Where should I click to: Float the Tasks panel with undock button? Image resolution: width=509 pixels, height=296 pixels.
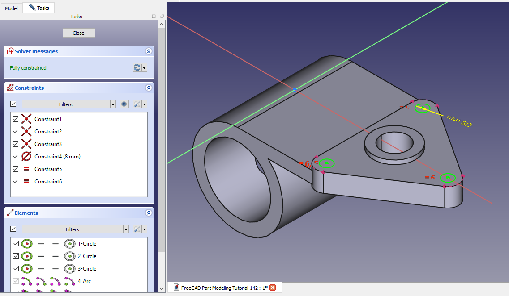coord(162,17)
